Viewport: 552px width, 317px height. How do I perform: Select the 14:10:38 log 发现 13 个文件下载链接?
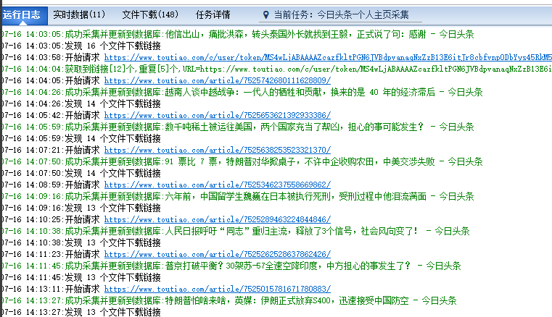[x=81, y=243]
